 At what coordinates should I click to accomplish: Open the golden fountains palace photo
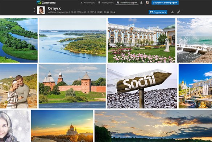pos(195,86)
